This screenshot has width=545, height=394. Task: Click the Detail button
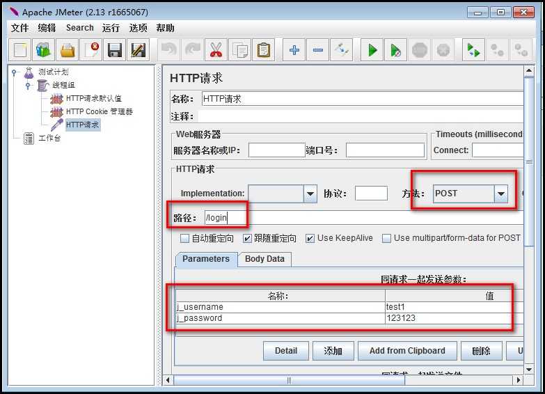pos(286,351)
